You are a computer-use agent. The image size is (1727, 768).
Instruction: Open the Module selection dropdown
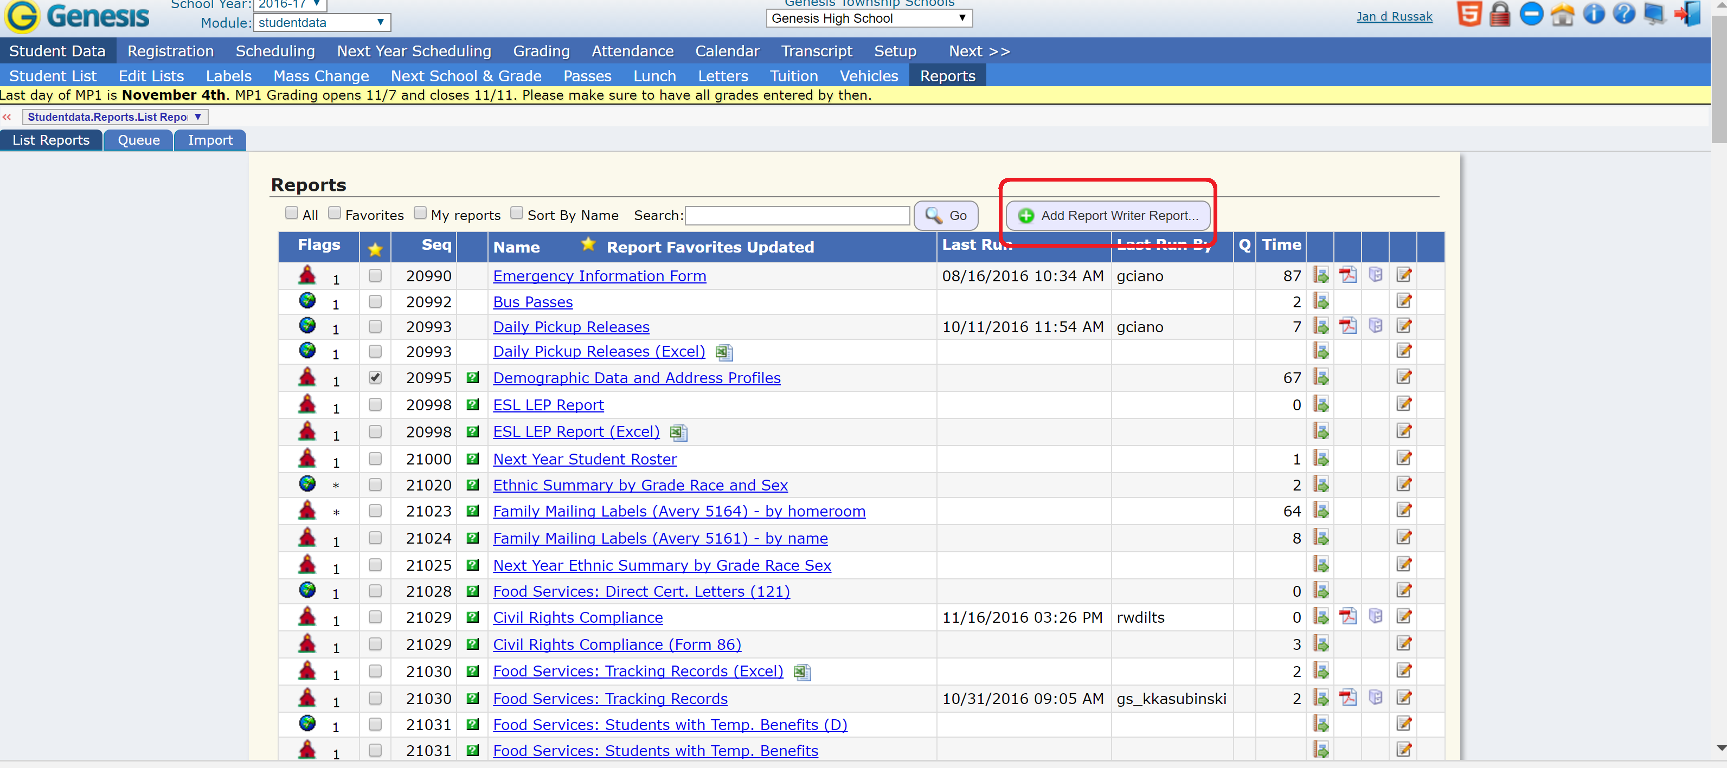point(321,22)
